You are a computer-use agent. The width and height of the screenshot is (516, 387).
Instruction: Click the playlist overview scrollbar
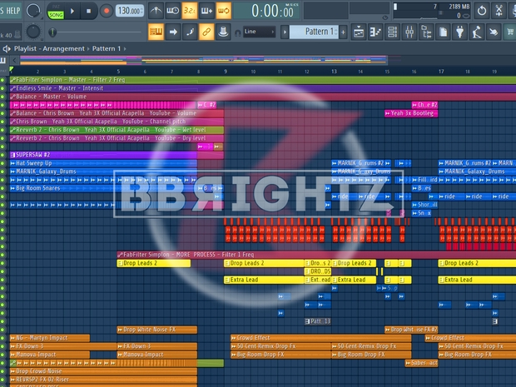click(x=203, y=60)
